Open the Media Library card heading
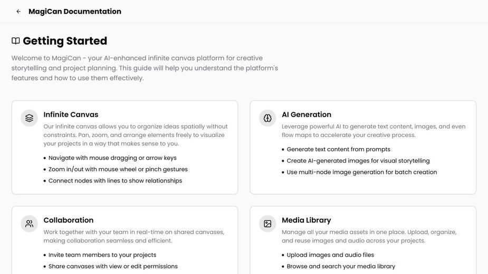Screen dimensions: 488x274 coord(306,220)
